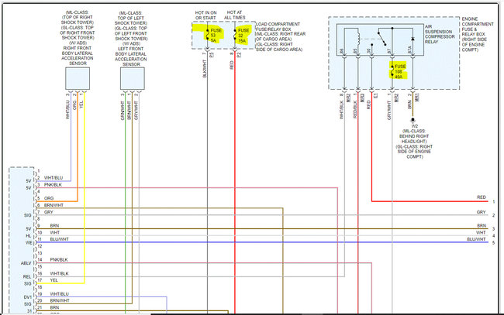Click the vertical ORG label under right sensor

click(x=74, y=105)
